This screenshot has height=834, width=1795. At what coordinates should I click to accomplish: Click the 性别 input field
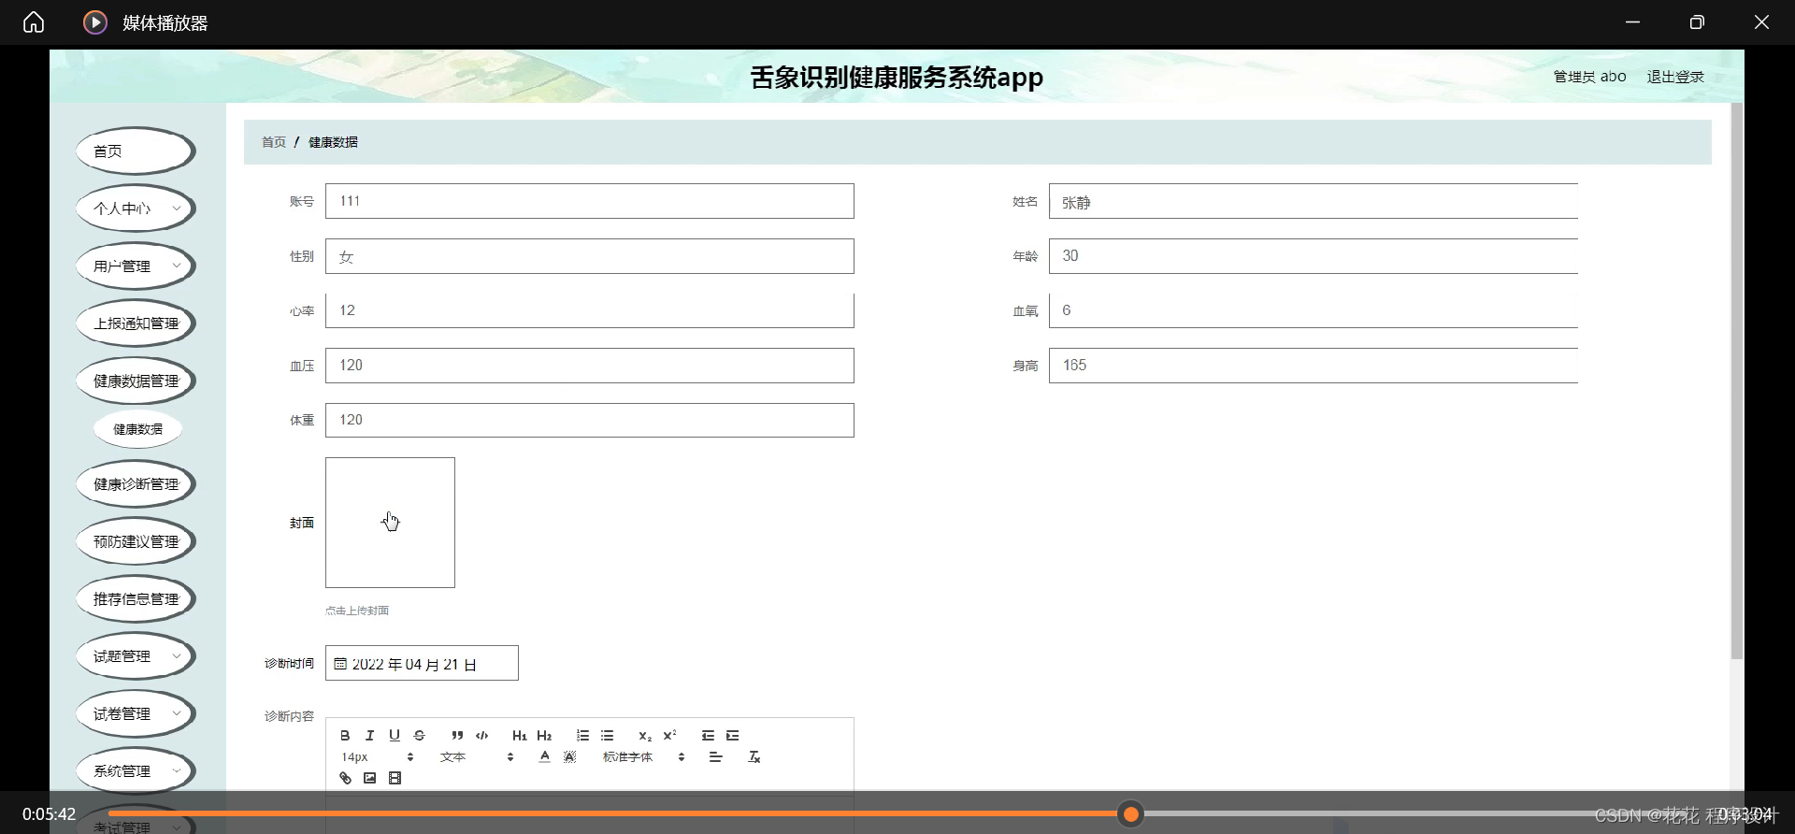coord(590,256)
